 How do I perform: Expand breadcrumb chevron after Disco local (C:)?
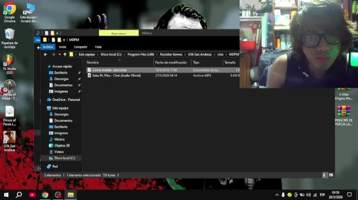tap(124, 54)
